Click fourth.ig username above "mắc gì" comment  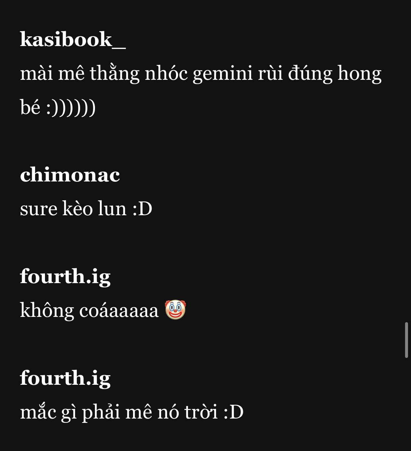(x=65, y=378)
